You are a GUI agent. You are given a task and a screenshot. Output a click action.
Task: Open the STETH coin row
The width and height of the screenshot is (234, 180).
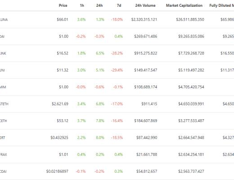click(117, 104)
